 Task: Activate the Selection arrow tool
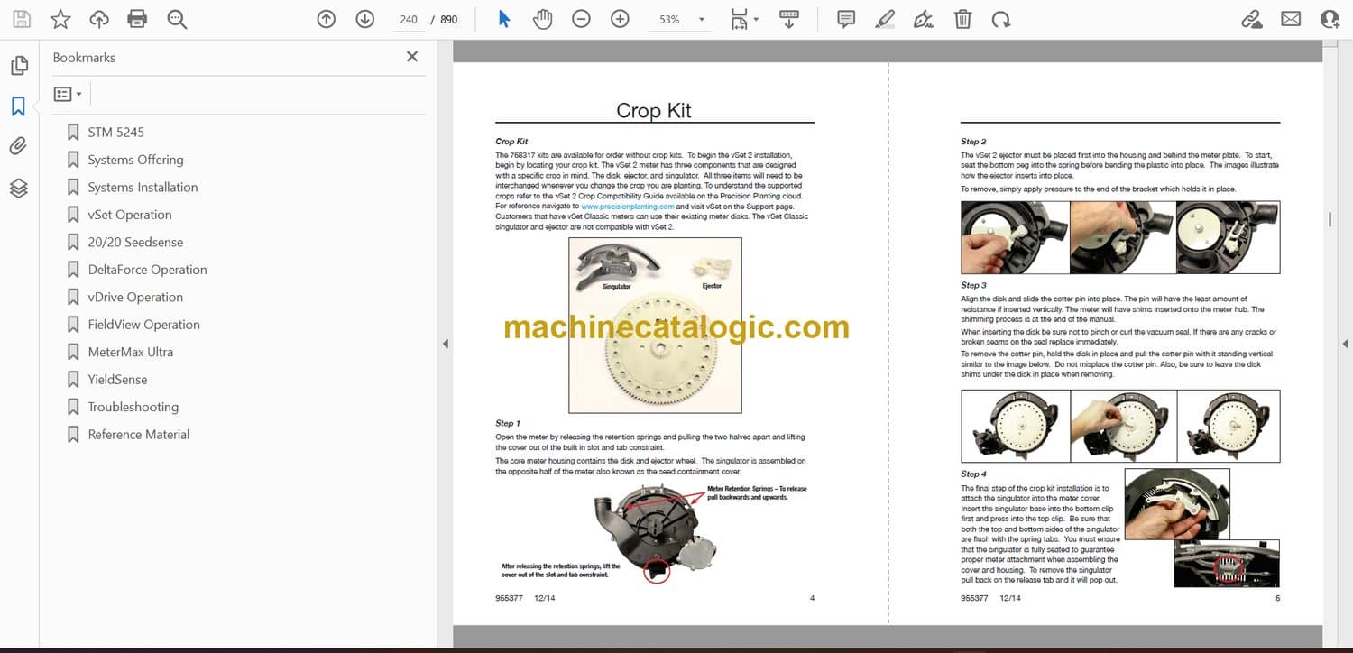coord(504,19)
